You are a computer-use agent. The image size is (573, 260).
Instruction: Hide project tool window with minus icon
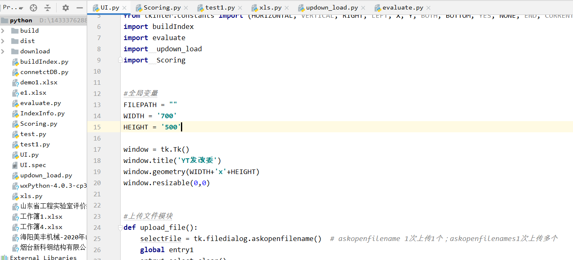pos(80,7)
